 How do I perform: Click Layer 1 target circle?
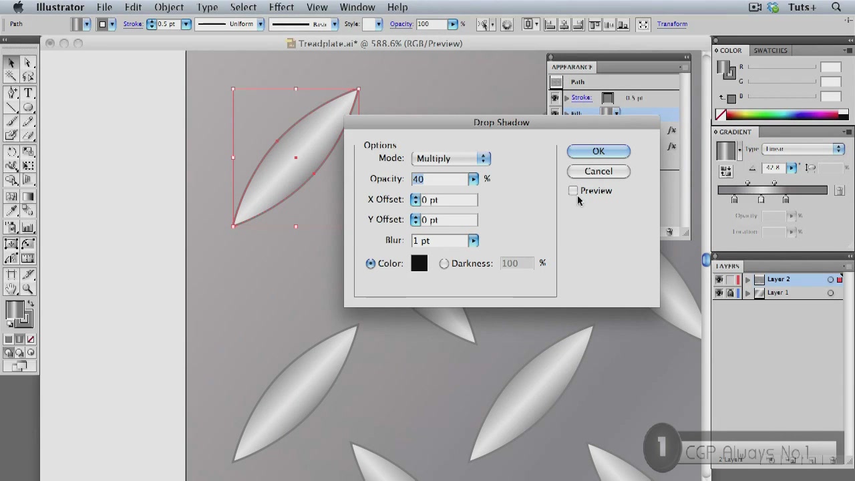point(830,293)
